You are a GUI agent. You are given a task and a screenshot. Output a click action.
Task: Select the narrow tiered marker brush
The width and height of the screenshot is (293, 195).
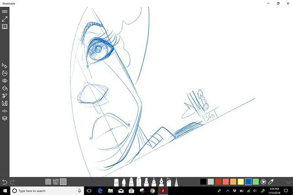(x=154, y=182)
